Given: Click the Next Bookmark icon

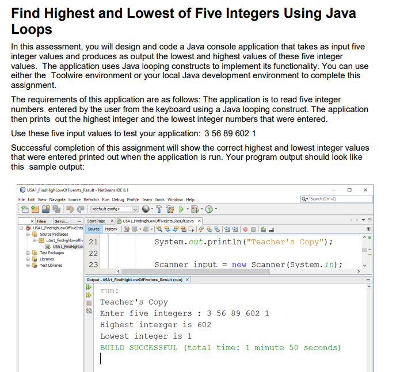Looking at the screenshot, I should 209,229.
